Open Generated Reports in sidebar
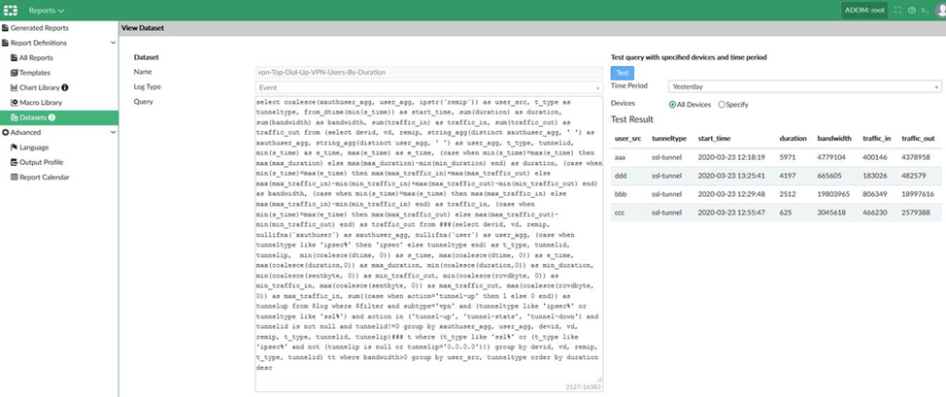946x397 pixels. coord(43,28)
